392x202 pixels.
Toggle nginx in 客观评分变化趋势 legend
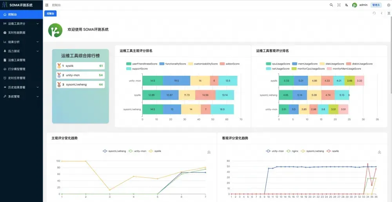[292, 151]
